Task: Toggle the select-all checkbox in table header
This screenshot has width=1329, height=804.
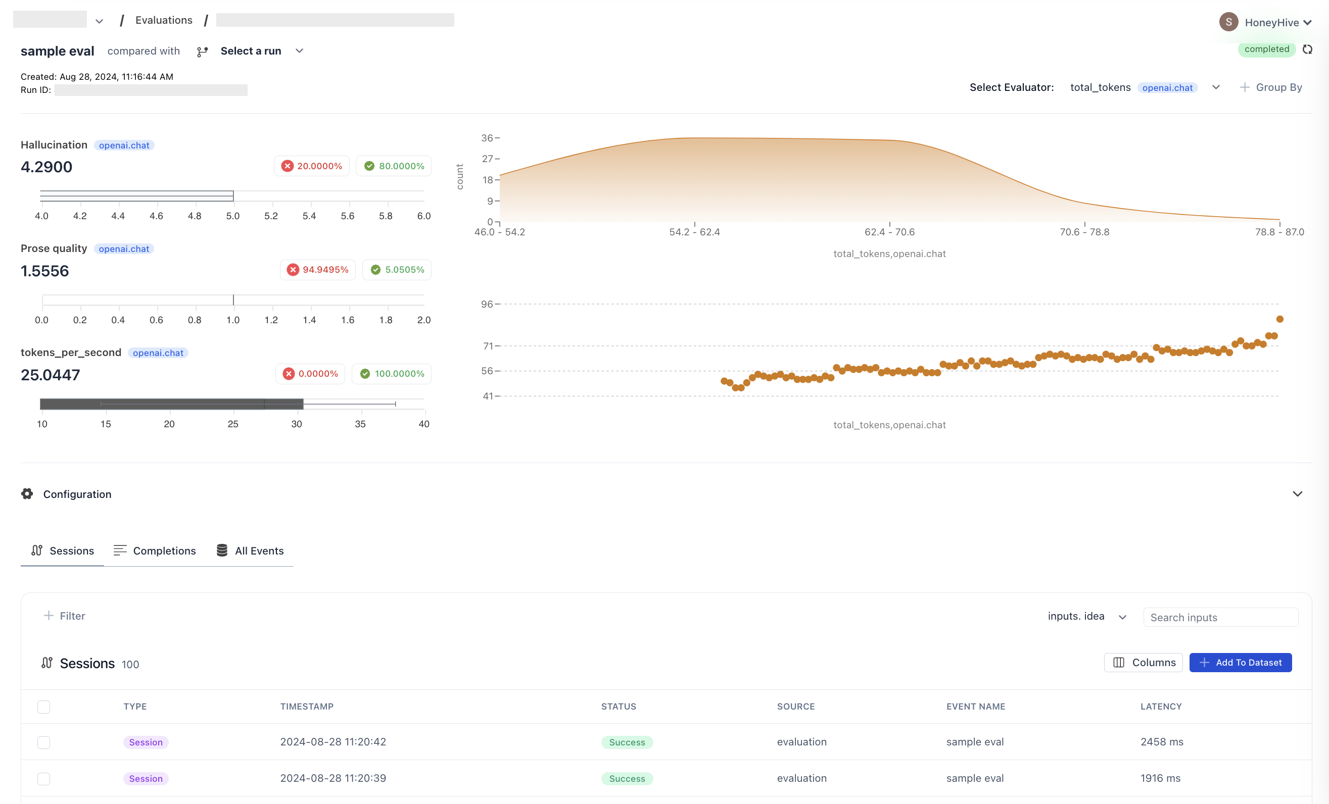Action: pyautogui.click(x=43, y=707)
